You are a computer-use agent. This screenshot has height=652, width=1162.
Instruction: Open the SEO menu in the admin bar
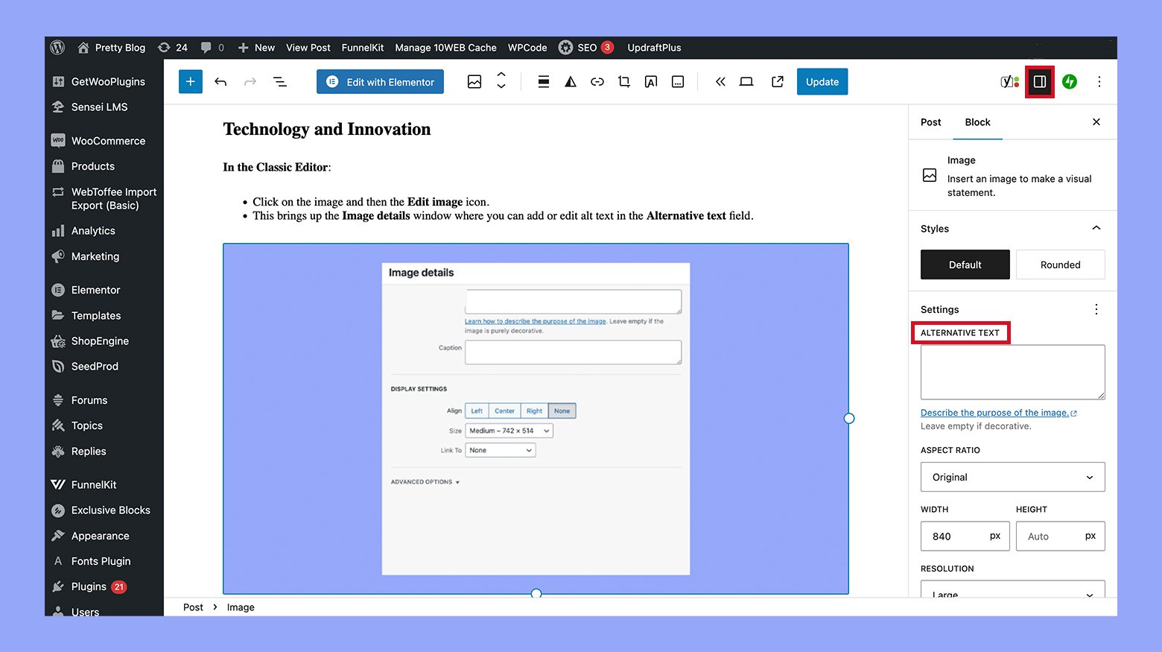pyautogui.click(x=587, y=47)
